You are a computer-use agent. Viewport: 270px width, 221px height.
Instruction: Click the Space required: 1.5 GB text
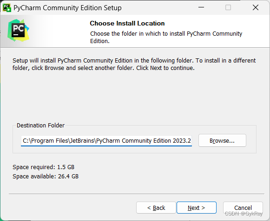click(x=43, y=167)
